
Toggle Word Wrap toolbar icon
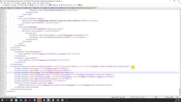click(x=46, y=5)
